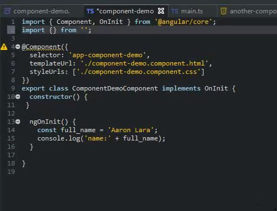Click the ngOnInit method name
The height and width of the screenshot is (211, 277).
45,122
